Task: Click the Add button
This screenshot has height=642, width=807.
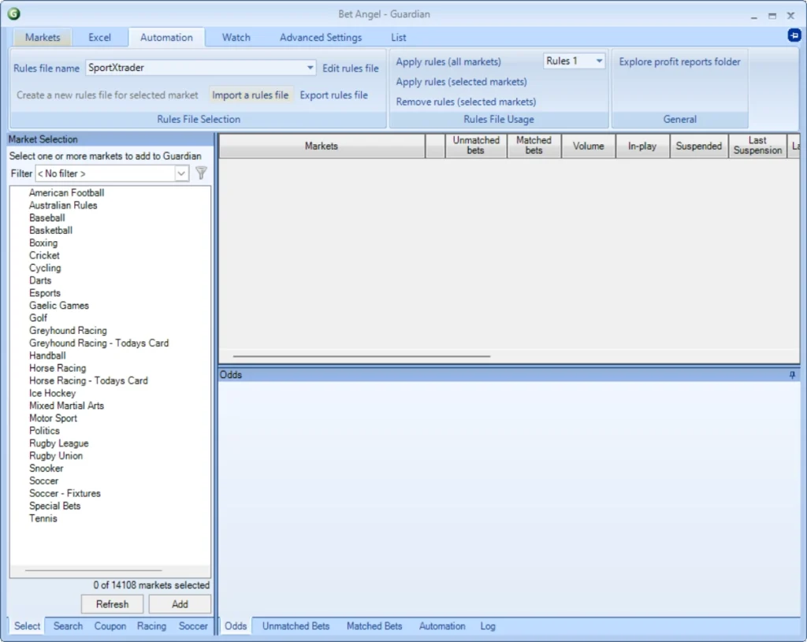Action: [180, 604]
